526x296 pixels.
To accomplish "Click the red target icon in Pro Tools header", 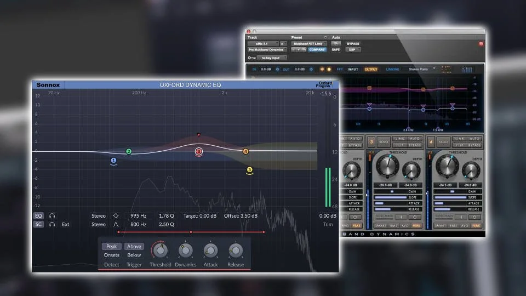I will pos(481,44).
